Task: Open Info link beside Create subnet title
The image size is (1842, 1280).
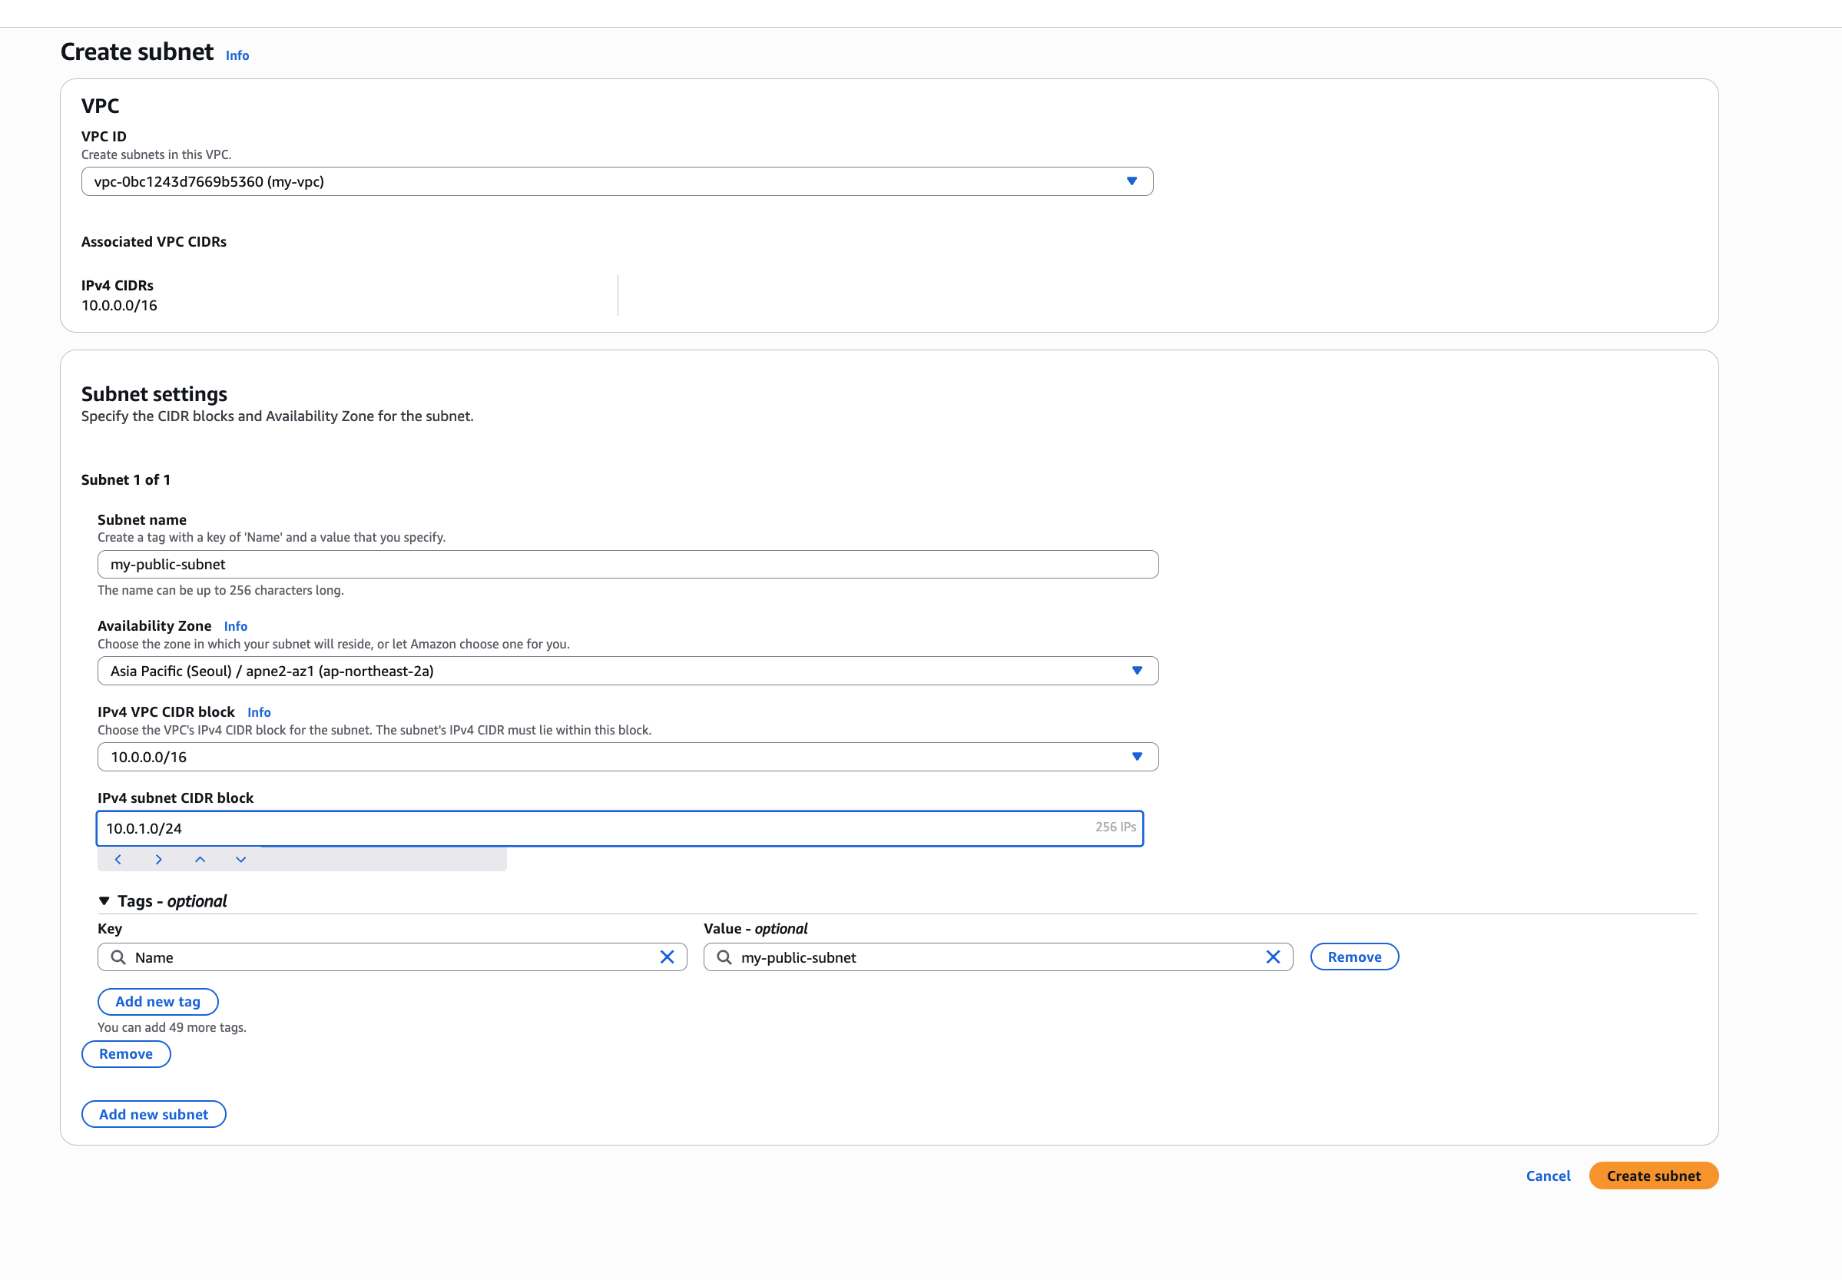Action: point(237,55)
